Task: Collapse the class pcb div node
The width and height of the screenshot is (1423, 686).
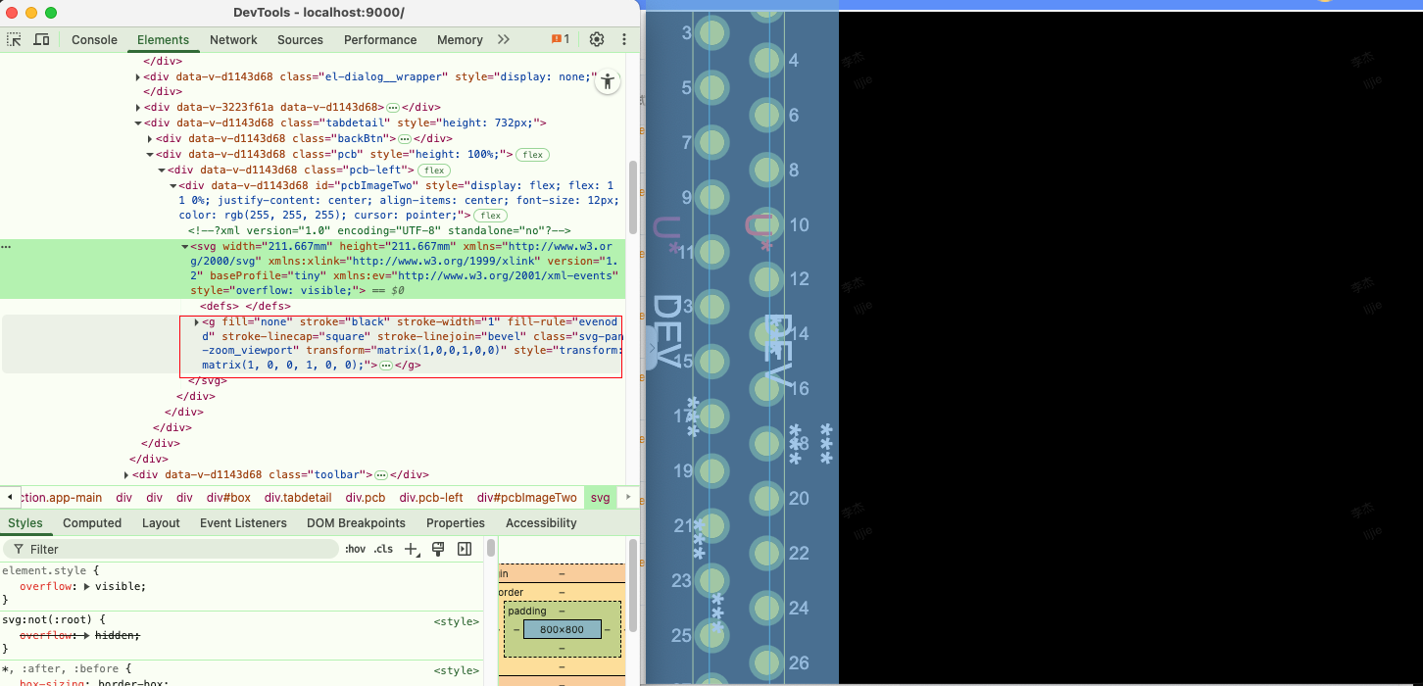Action: 150,155
